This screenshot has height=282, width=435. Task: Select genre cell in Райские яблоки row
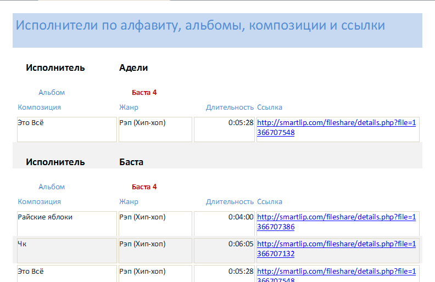(x=155, y=224)
